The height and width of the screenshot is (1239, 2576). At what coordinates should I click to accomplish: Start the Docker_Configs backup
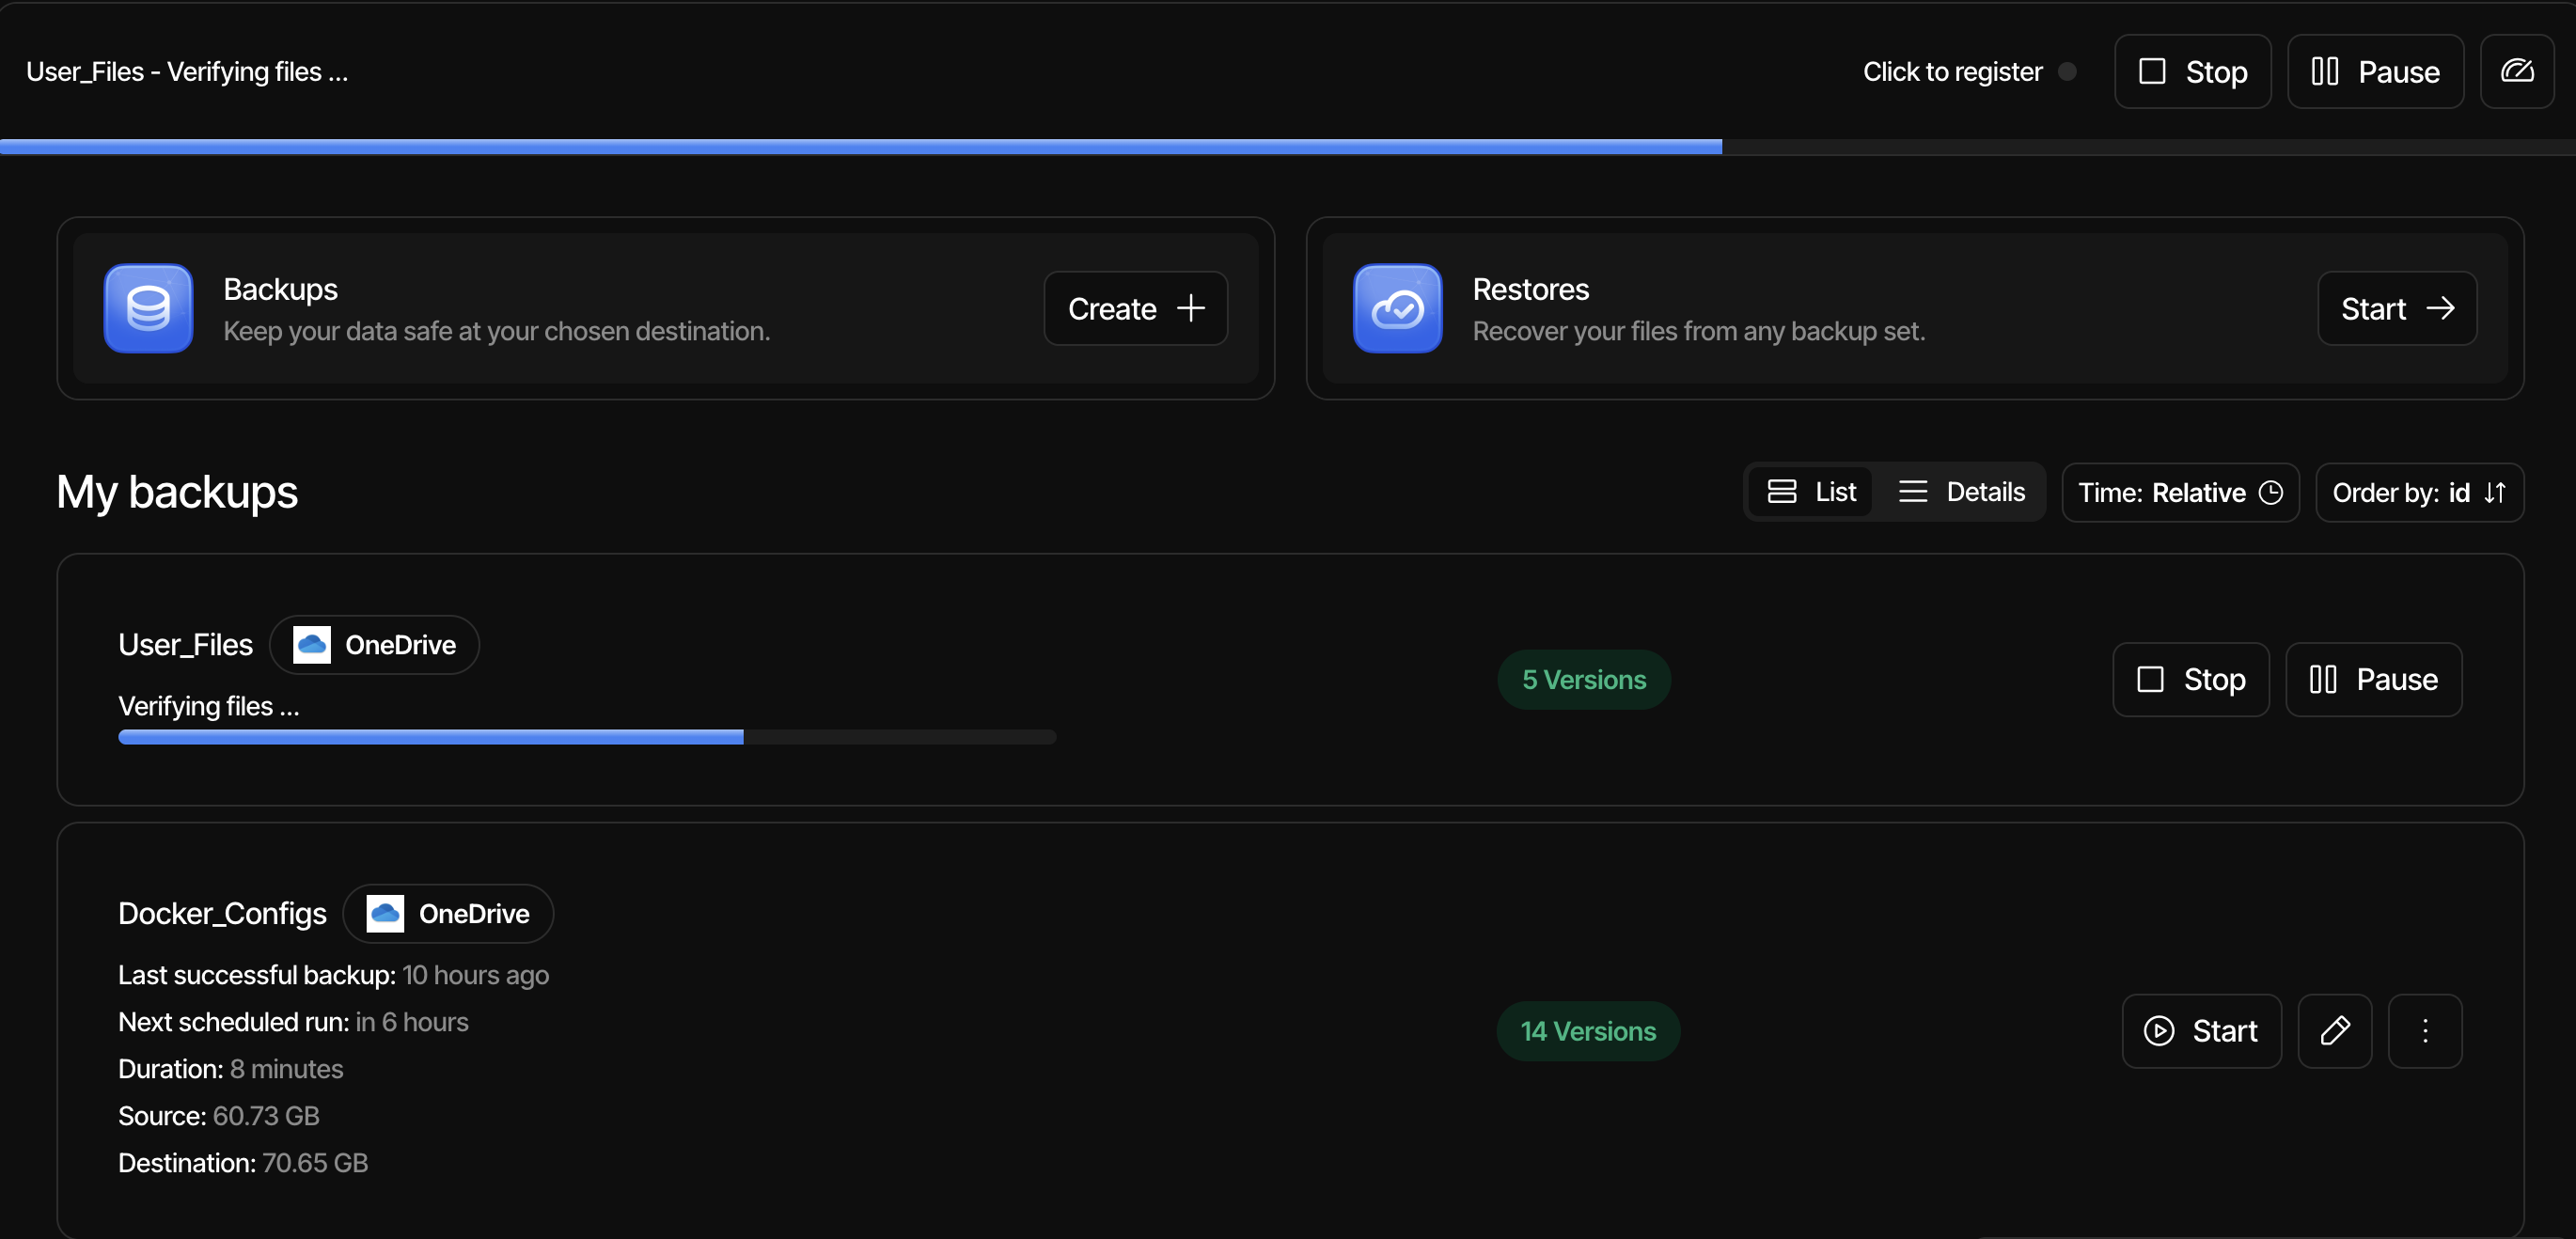point(2201,1031)
